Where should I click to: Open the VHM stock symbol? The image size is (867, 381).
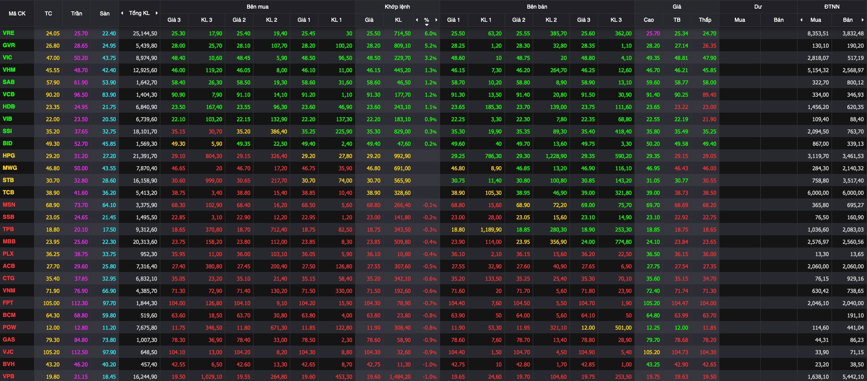pyautogui.click(x=9, y=70)
